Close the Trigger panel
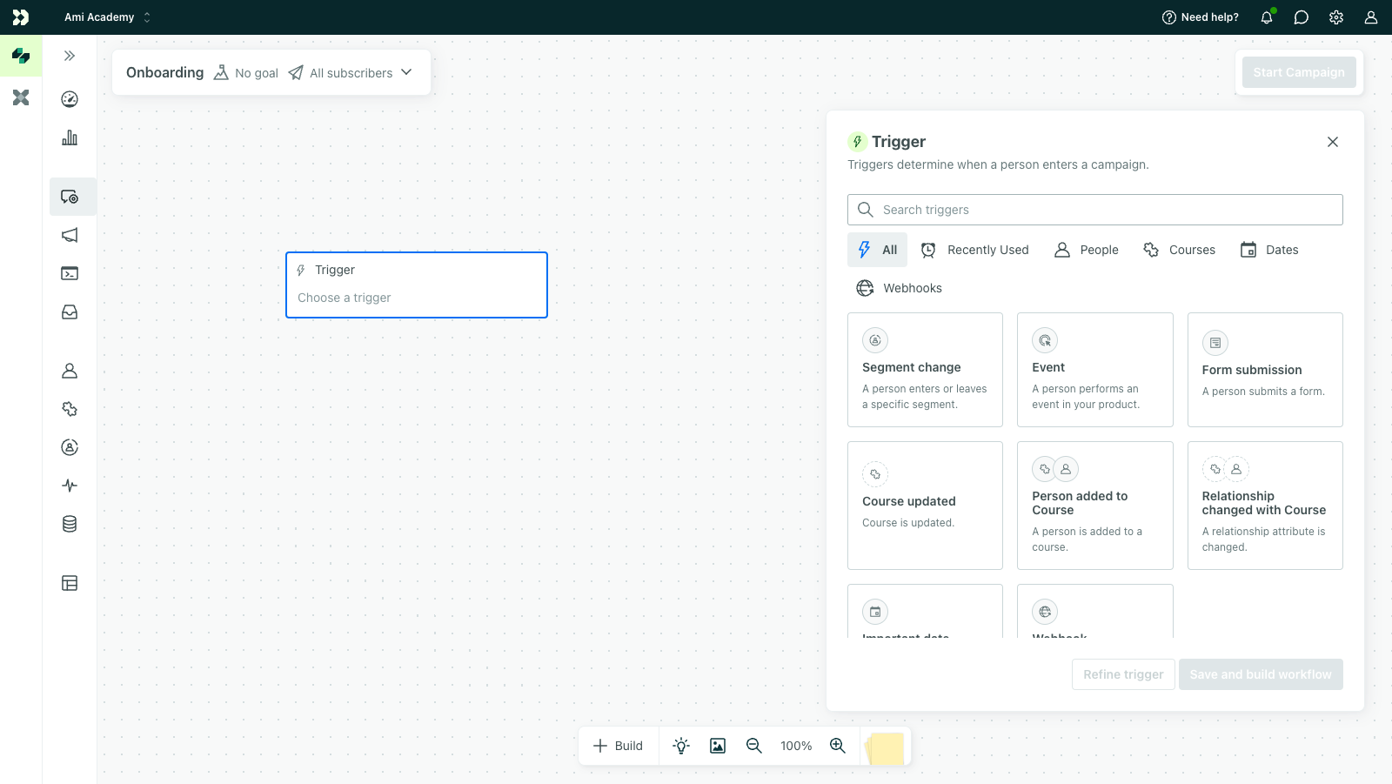1392x784 pixels. [1333, 142]
